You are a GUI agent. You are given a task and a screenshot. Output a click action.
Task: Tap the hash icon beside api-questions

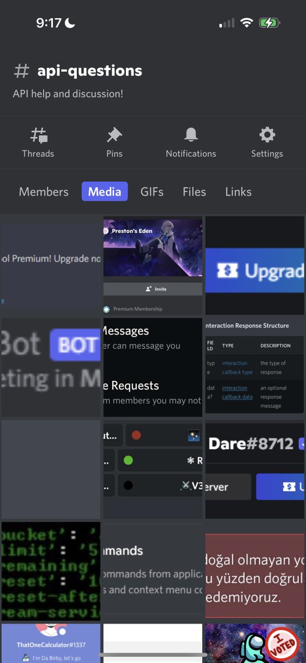click(22, 71)
